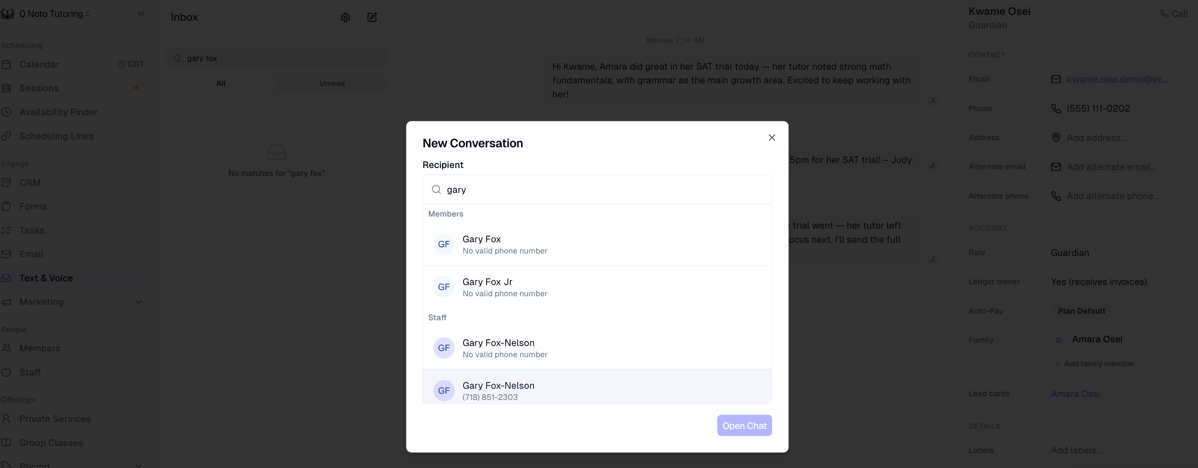1198x468 pixels.
Task: Select staff Gary Fox-Nelson with no phone number
Action: tap(597, 349)
